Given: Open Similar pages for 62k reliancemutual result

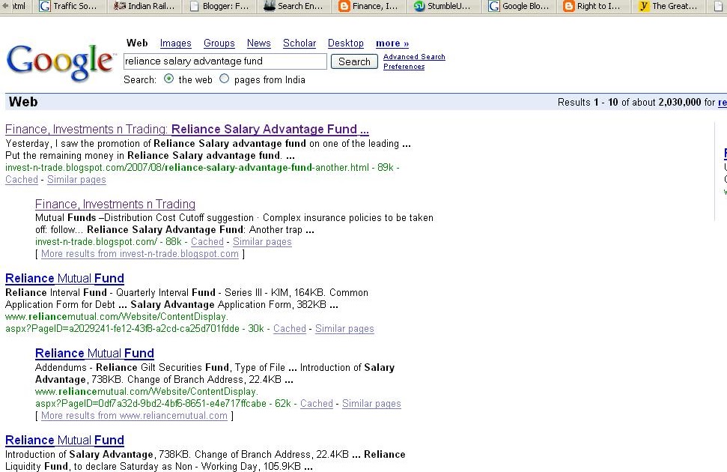Looking at the screenshot, I should tap(371, 403).
